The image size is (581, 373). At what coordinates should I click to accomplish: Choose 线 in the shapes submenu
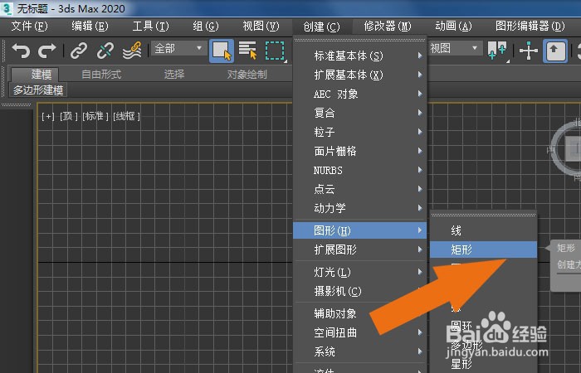483,231
